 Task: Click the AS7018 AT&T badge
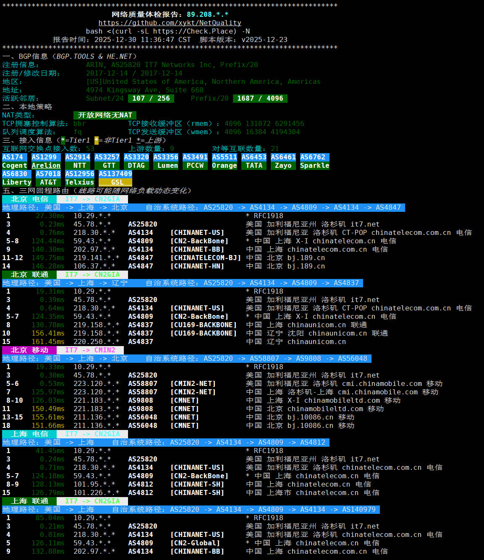[x=48, y=178]
